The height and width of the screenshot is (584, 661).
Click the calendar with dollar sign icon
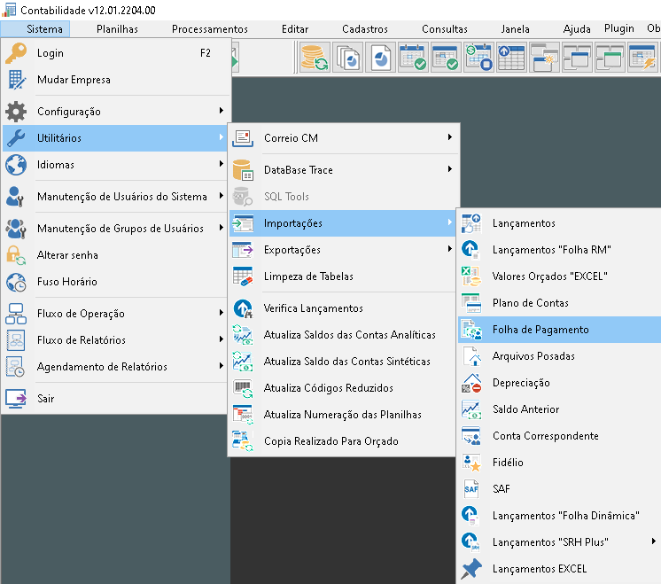tap(478, 58)
